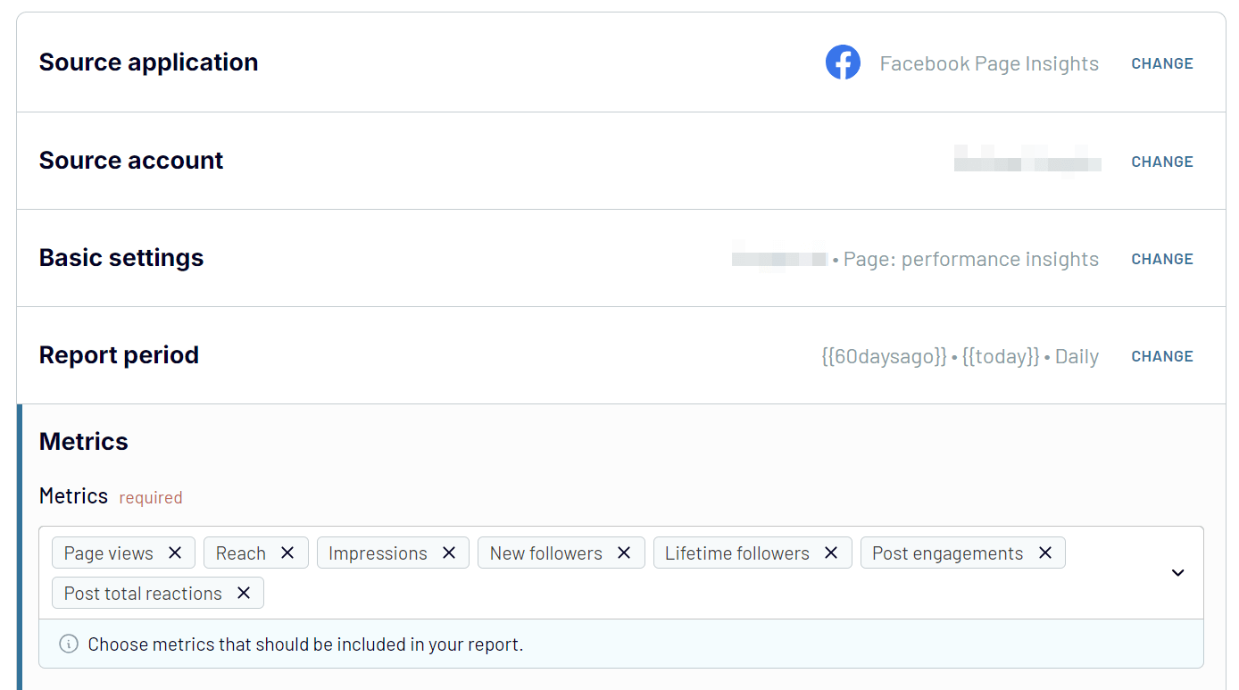This screenshot has height=690, width=1239.
Task: Select the Impressions tag label
Action: (x=378, y=553)
